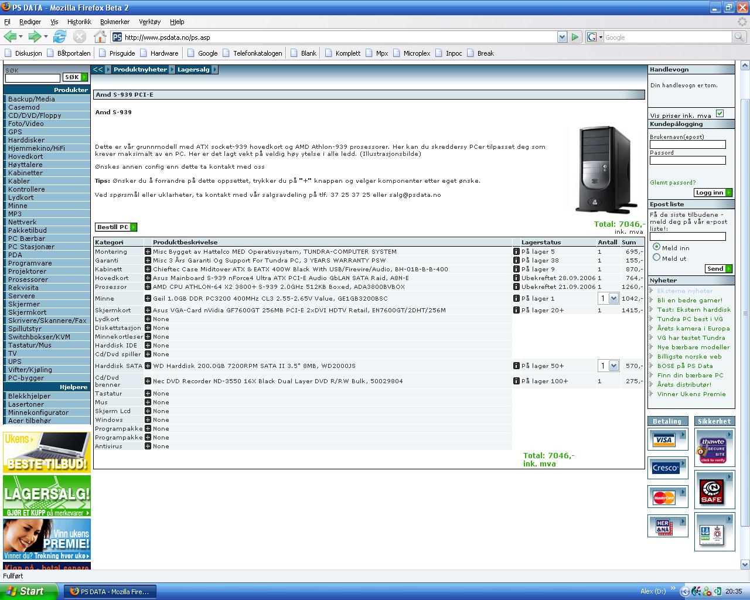This screenshot has height=600, width=750.
Task: Click the N-SAFE security badge
Action: coord(714,490)
